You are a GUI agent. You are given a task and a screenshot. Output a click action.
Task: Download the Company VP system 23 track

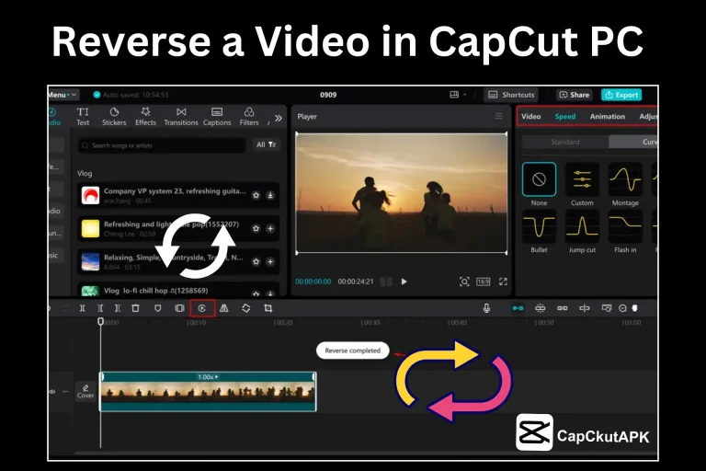coord(270,195)
